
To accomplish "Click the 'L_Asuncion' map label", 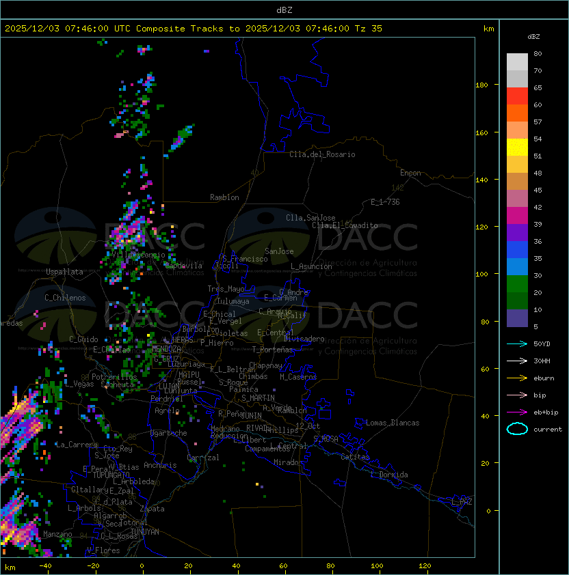I will coord(311,266).
